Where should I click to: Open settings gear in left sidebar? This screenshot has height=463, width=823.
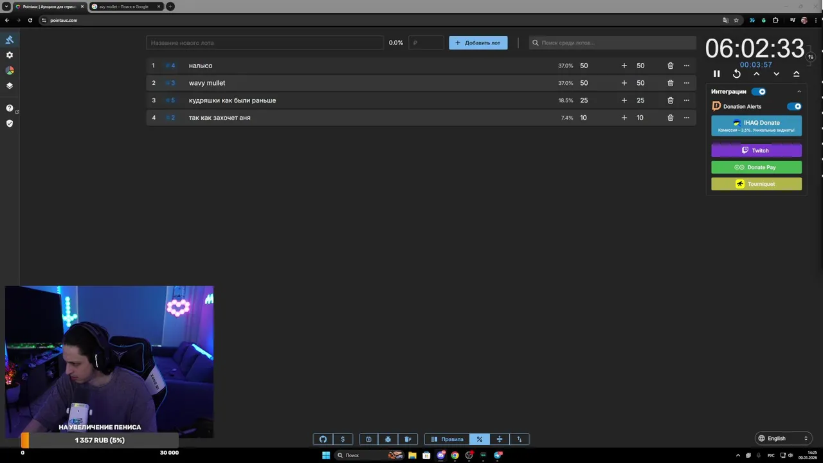click(10, 55)
